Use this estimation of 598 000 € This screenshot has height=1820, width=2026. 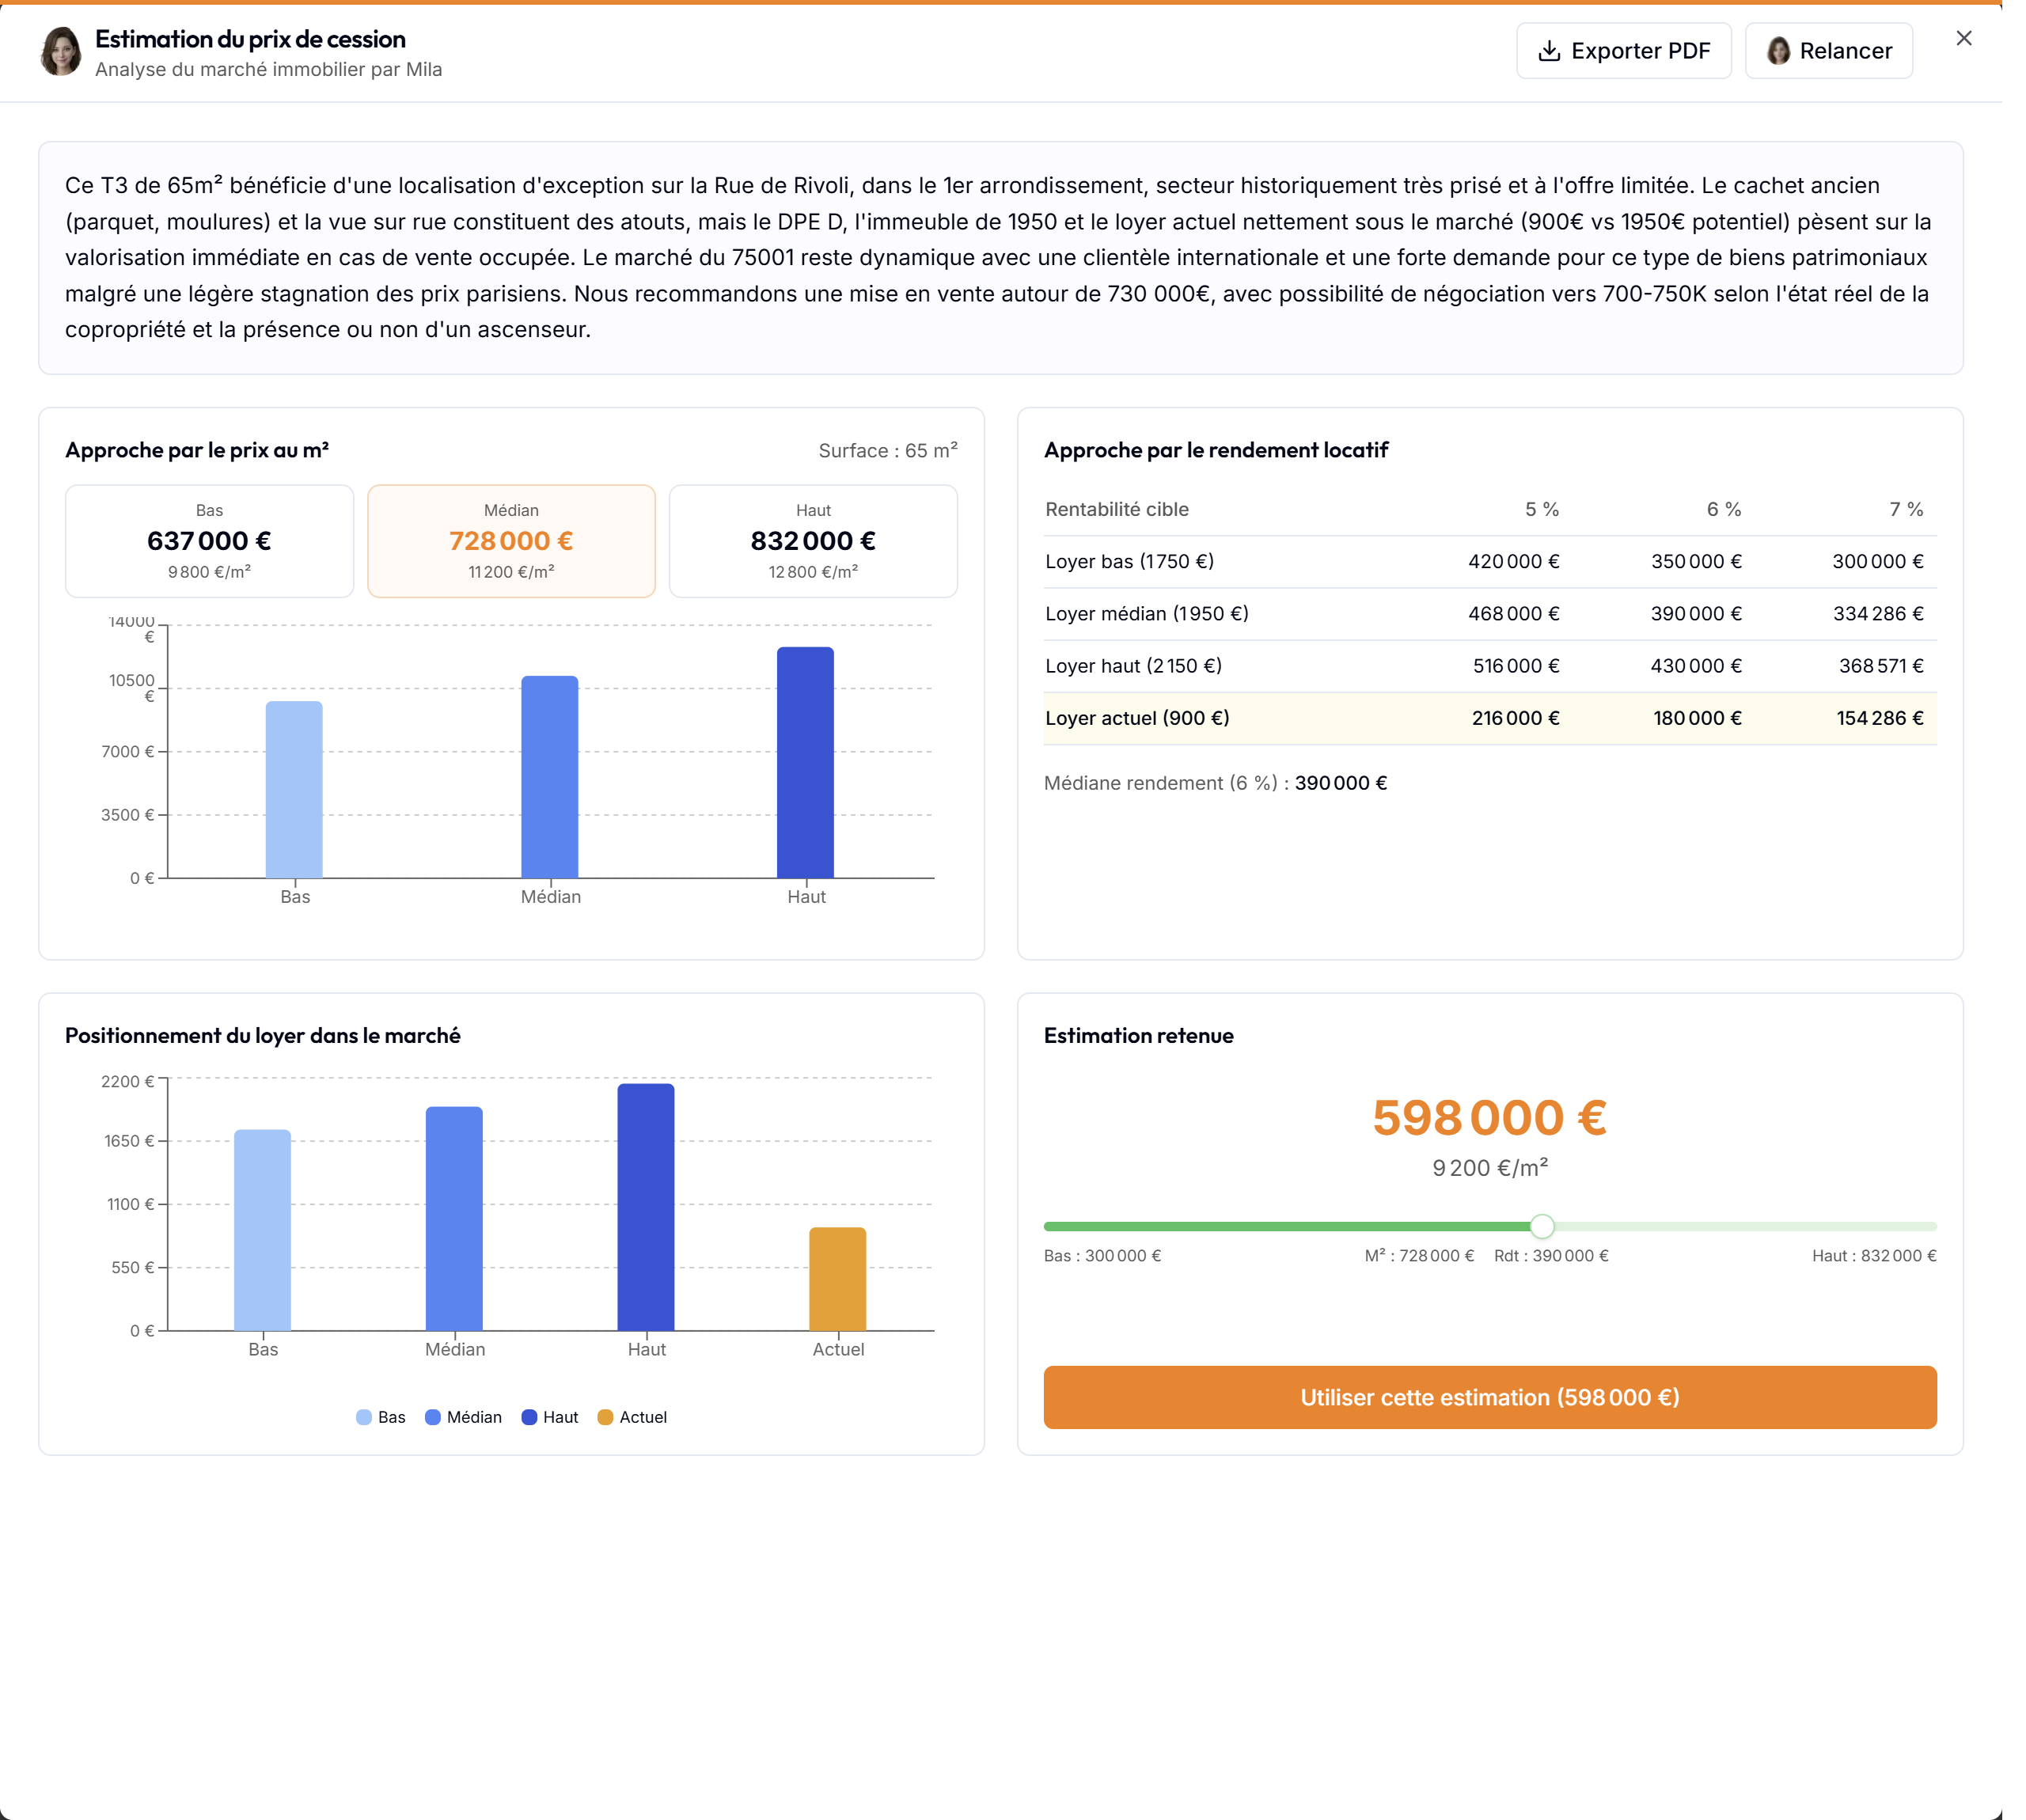(1489, 1397)
